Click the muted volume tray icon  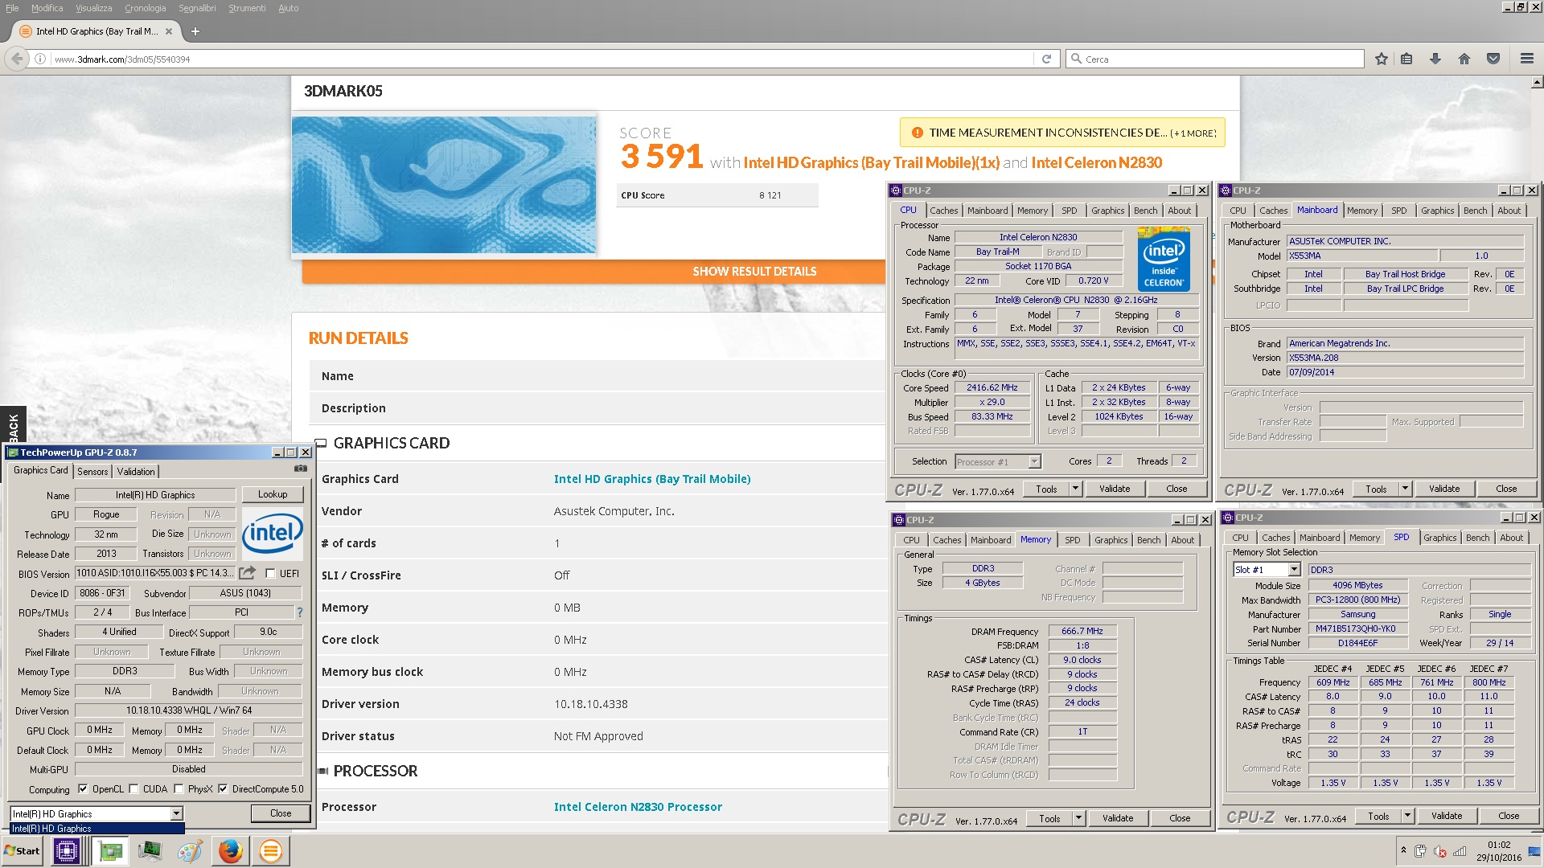(1440, 851)
